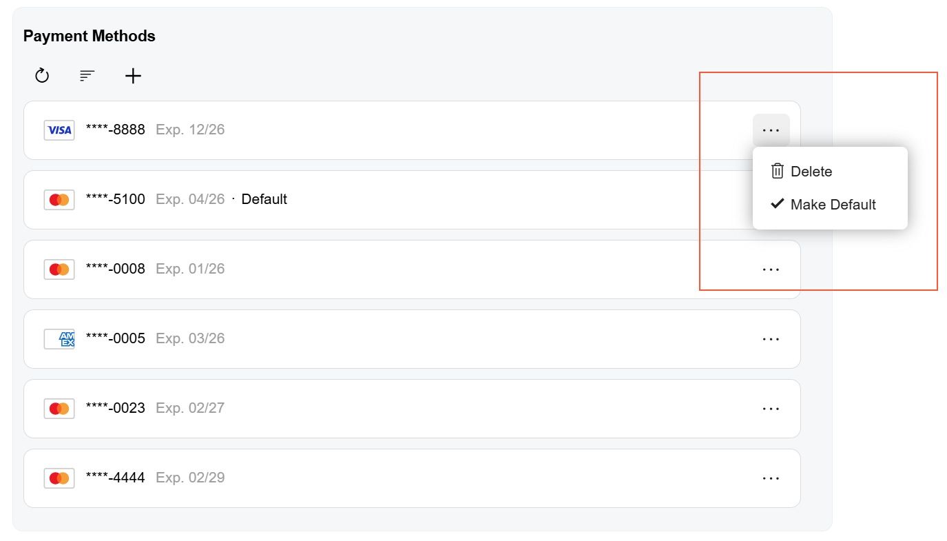Expand the three-dot menu for card 0023

(771, 409)
